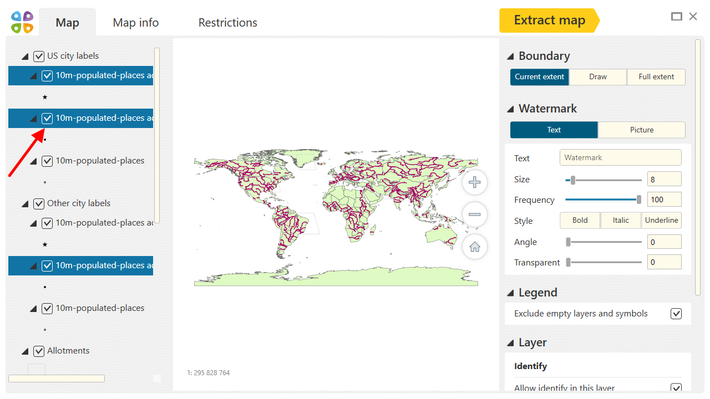Reset map view with home button
This screenshot has width=710, height=399.
pos(475,247)
